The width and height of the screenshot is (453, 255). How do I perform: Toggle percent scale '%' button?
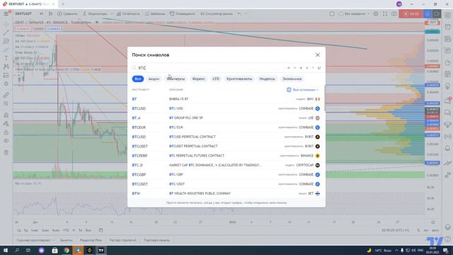[x=418, y=230]
